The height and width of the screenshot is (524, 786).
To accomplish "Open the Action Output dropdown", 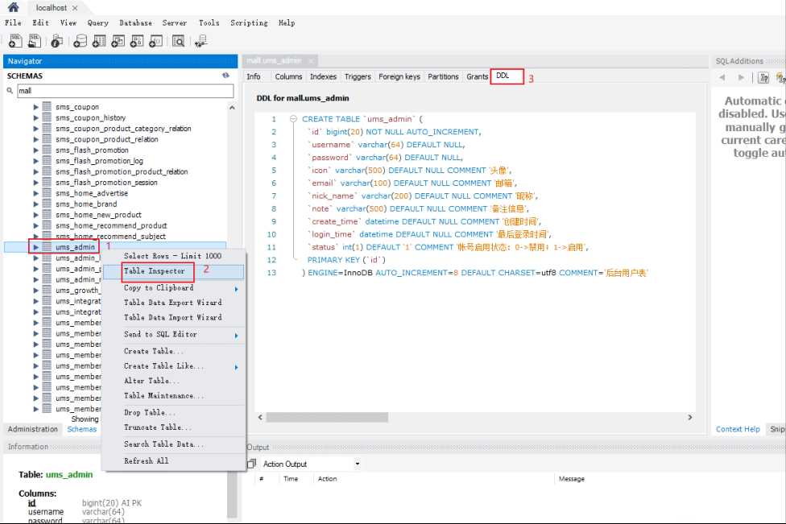I will (358, 464).
